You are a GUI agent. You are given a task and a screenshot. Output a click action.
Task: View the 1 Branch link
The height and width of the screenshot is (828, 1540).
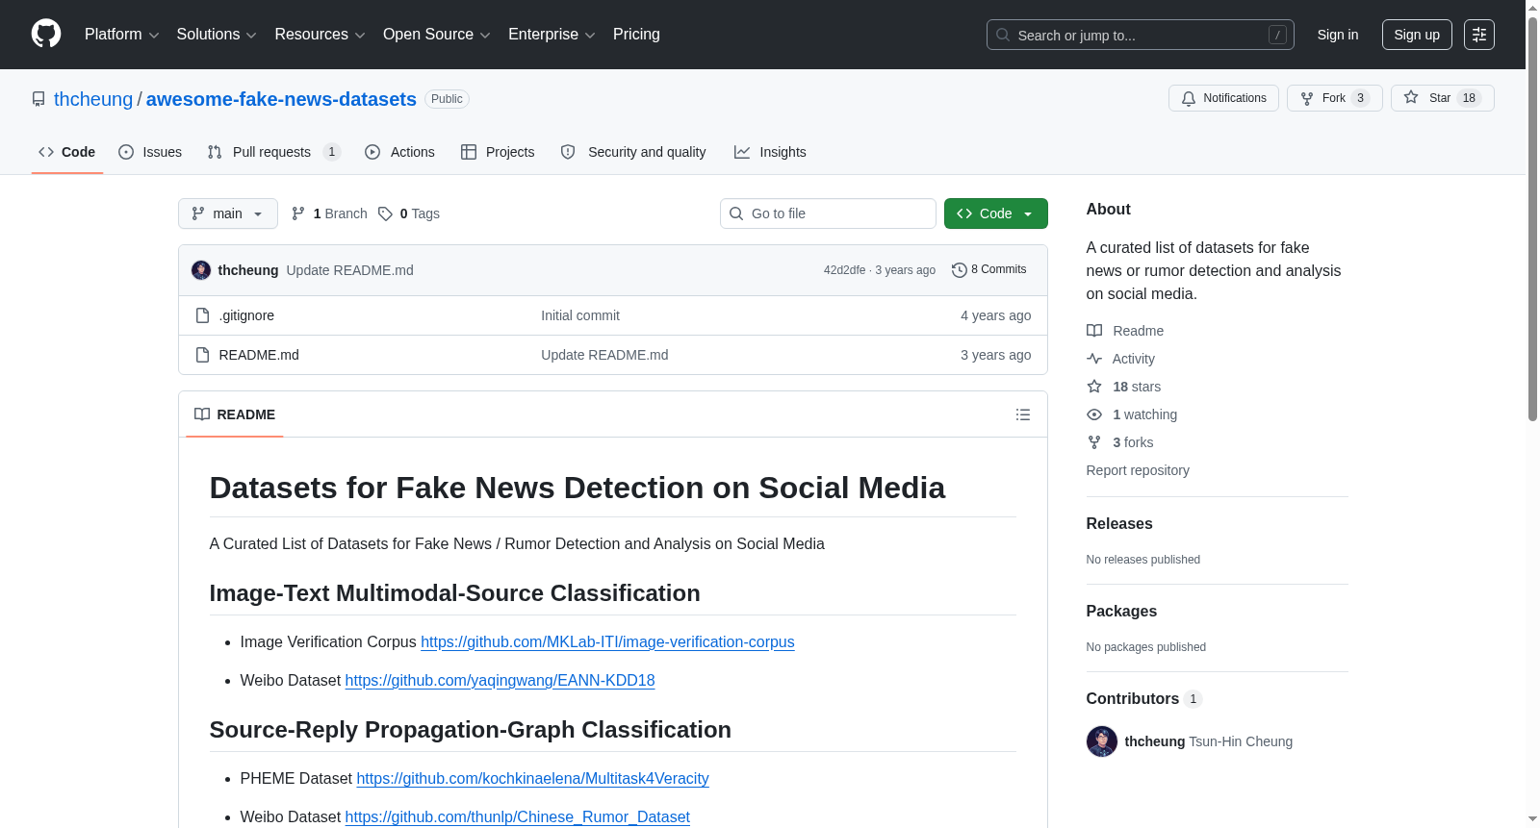[329, 213]
